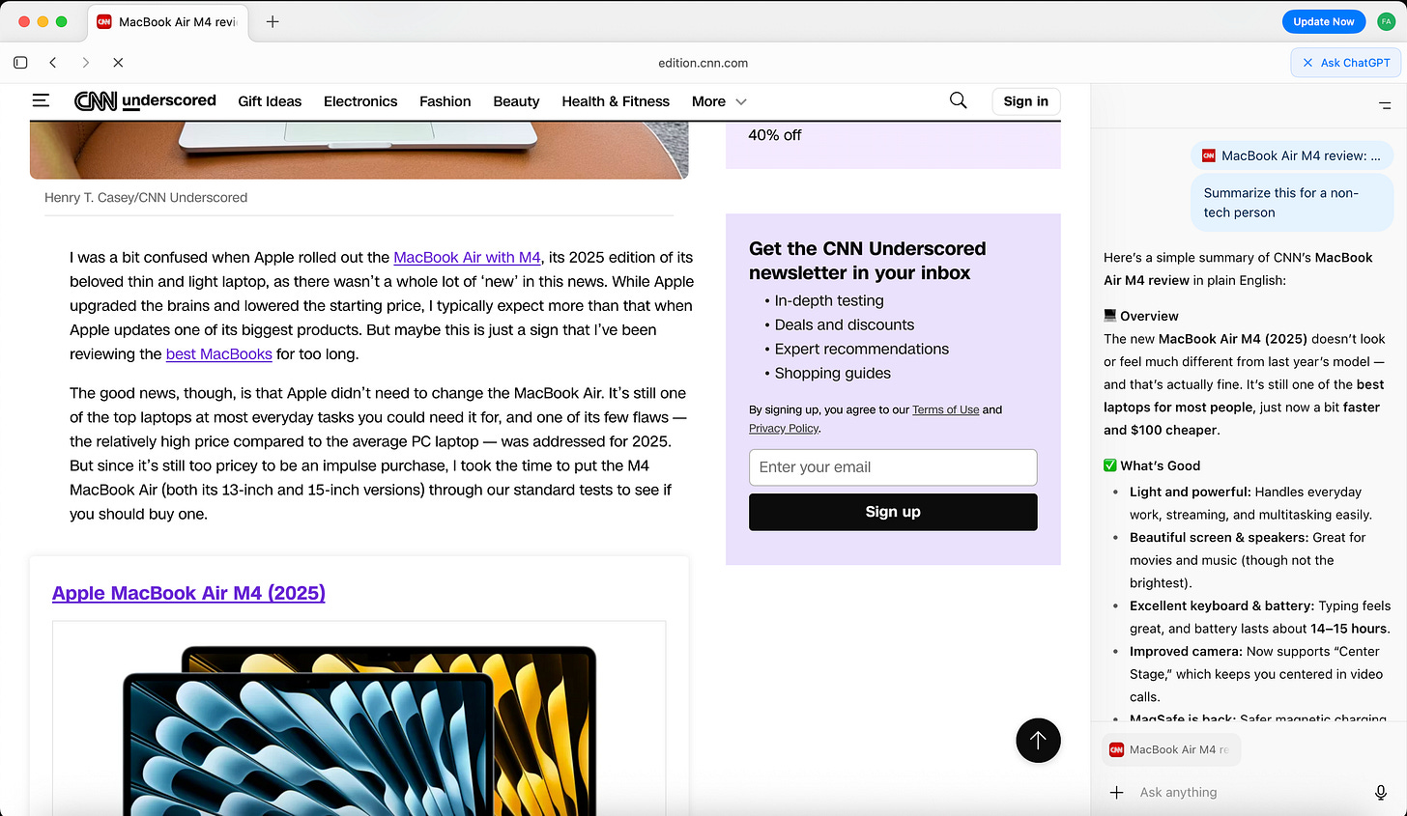Open the Fashion section

(445, 101)
